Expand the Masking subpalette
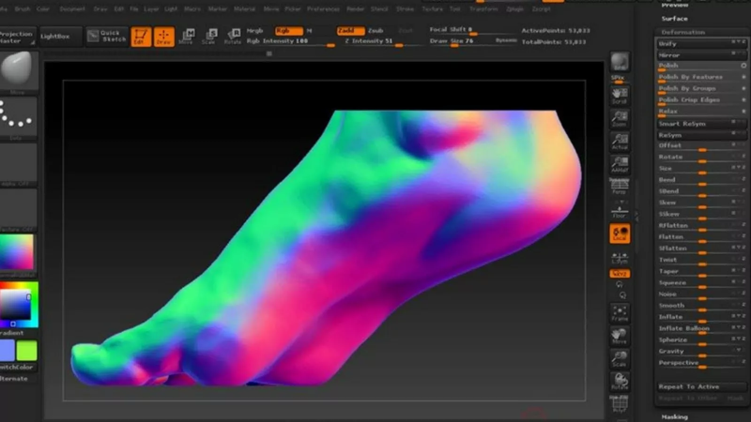Viewport: 751px width, 422px height. [674, 417]
